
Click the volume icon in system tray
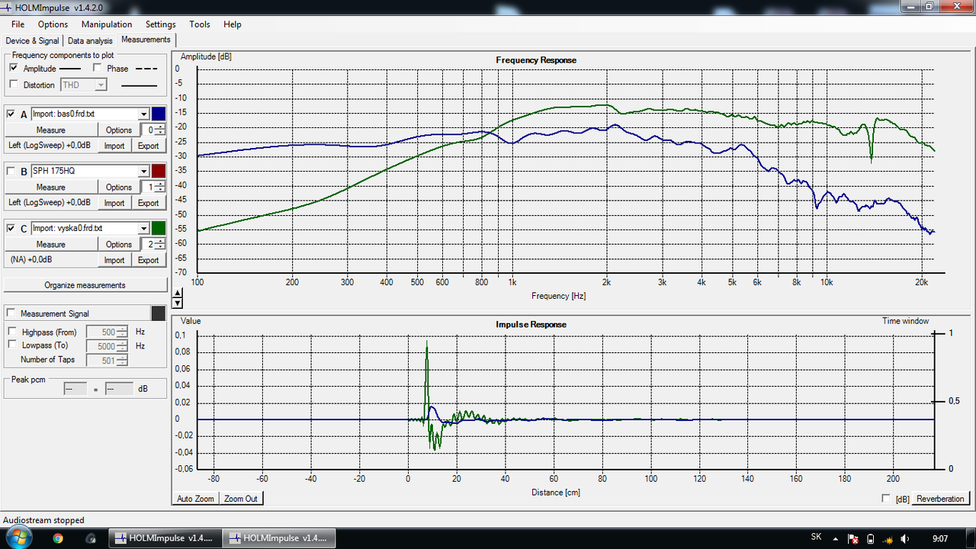point(905,538)
